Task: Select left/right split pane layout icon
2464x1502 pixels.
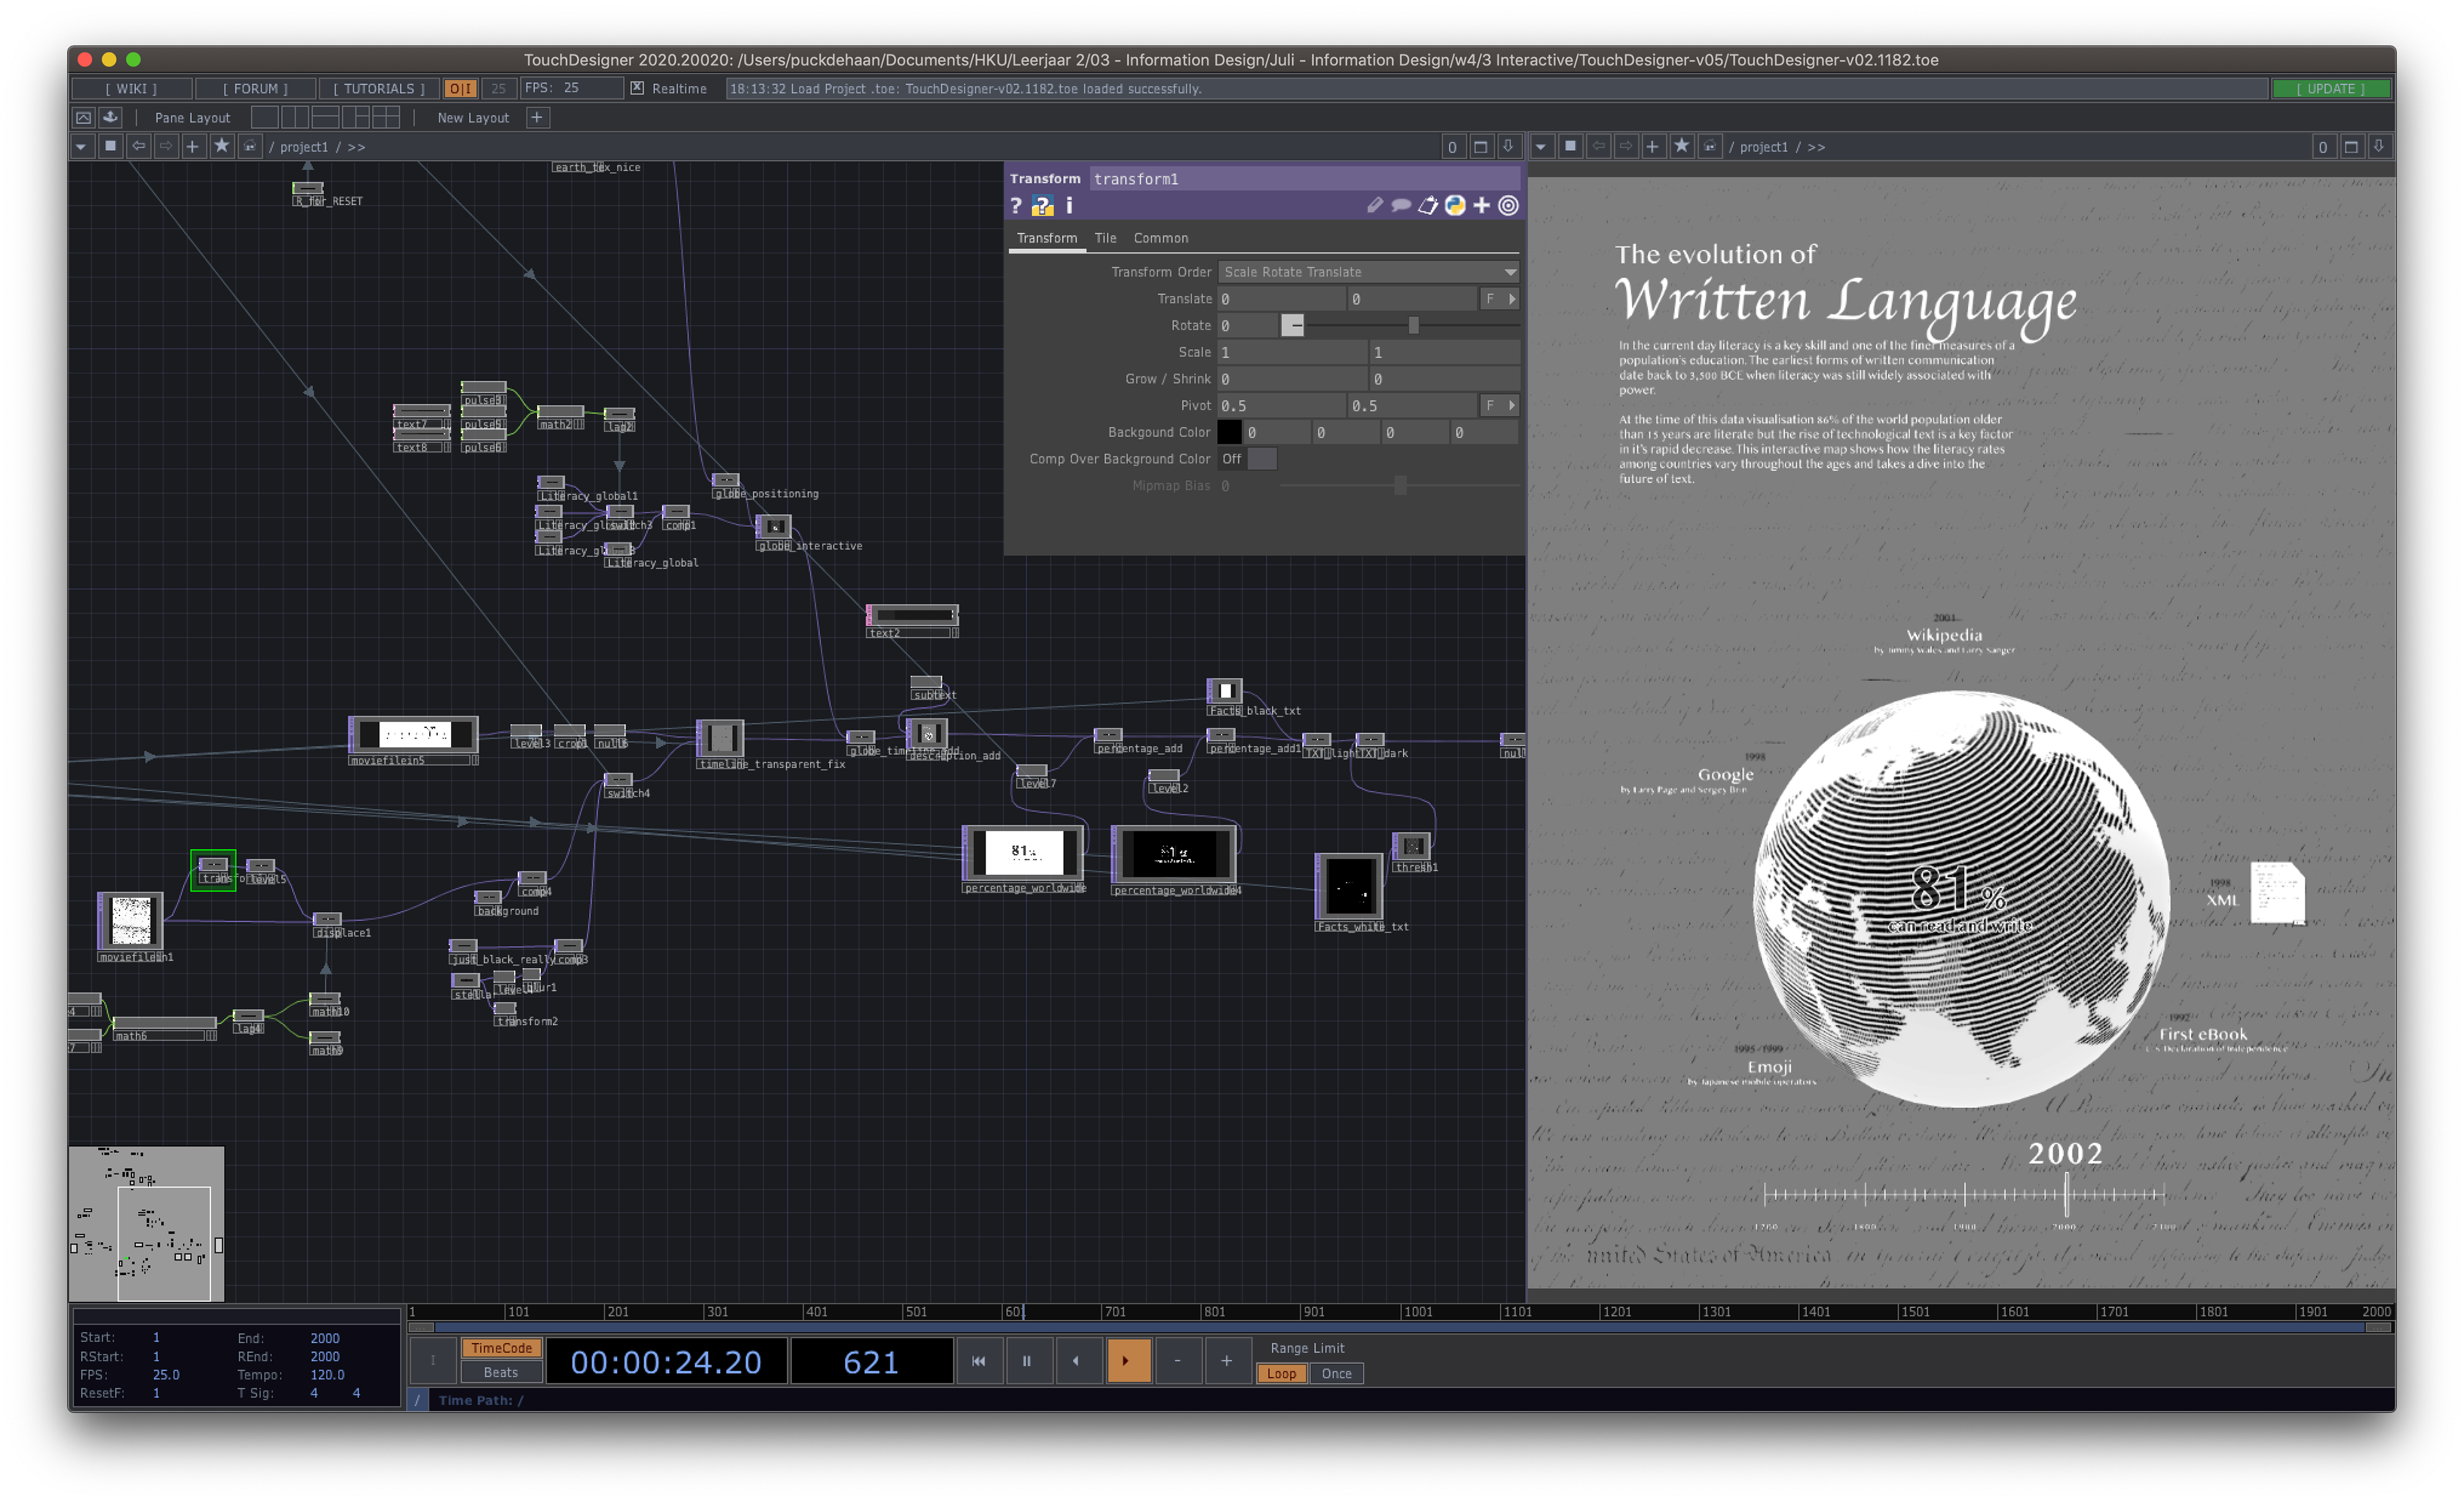Action: 295,118
